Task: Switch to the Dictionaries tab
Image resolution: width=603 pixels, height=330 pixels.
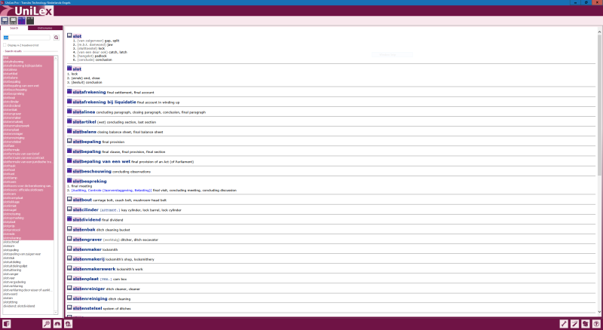Action: coord(45,28)
